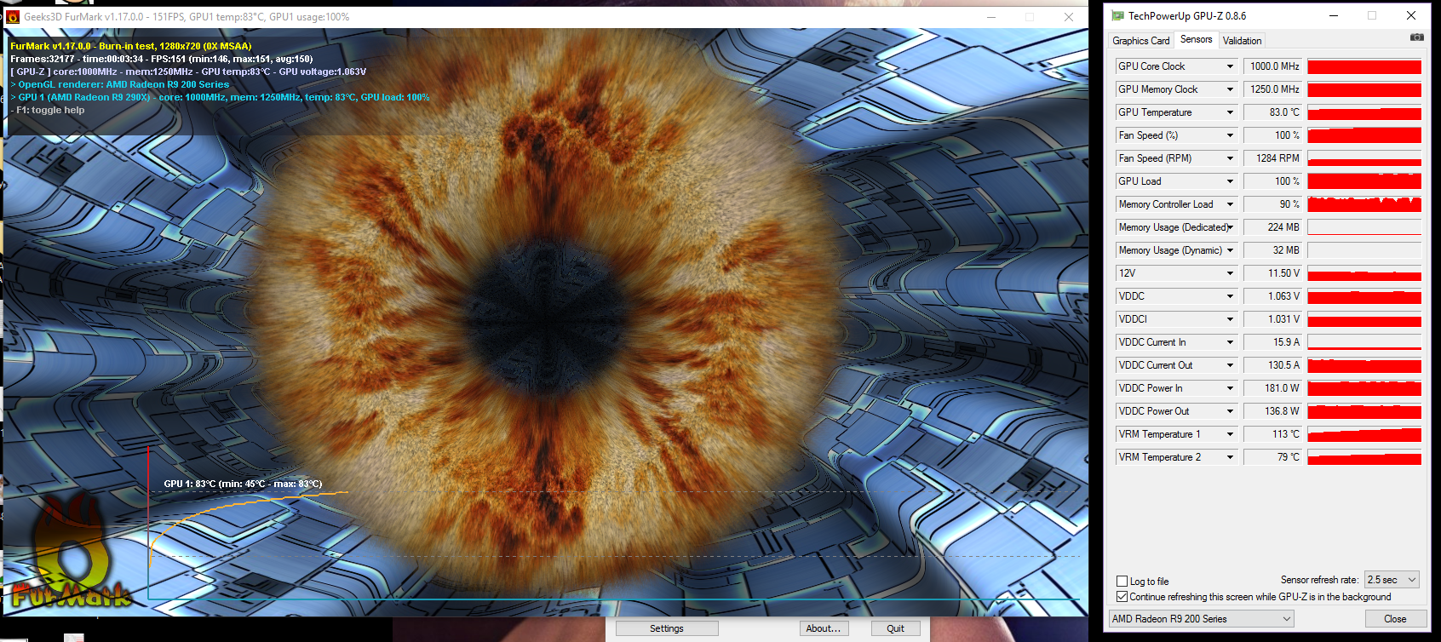
Task: Click the 1.031 V VDDCI reading
Action: click(x=1273, y=319)
